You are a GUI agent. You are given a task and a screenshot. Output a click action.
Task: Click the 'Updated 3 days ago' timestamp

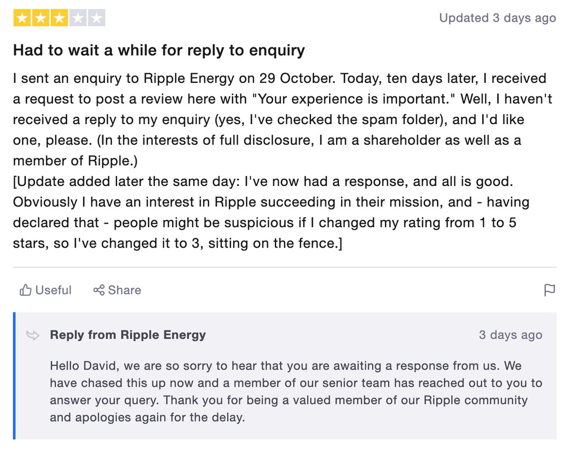pyautogui.click(x=498, y=18)
